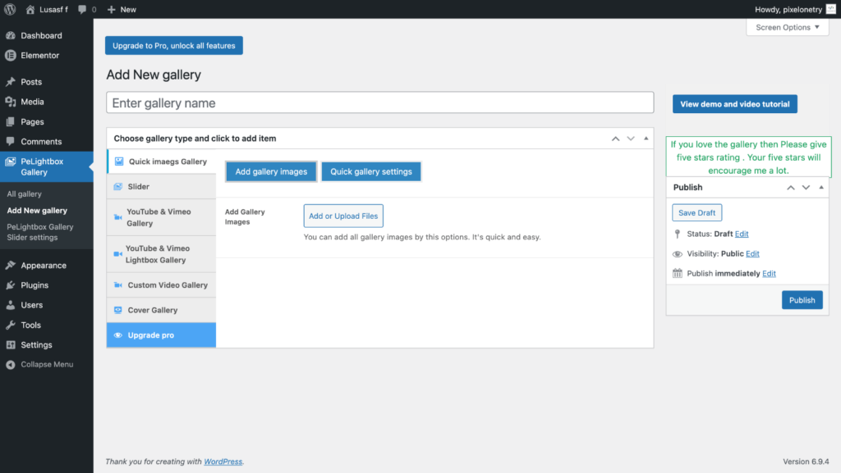Click the user avatar next to Howdy, pixelonetry
Screen dimensions: 841x473
point(830,10)
